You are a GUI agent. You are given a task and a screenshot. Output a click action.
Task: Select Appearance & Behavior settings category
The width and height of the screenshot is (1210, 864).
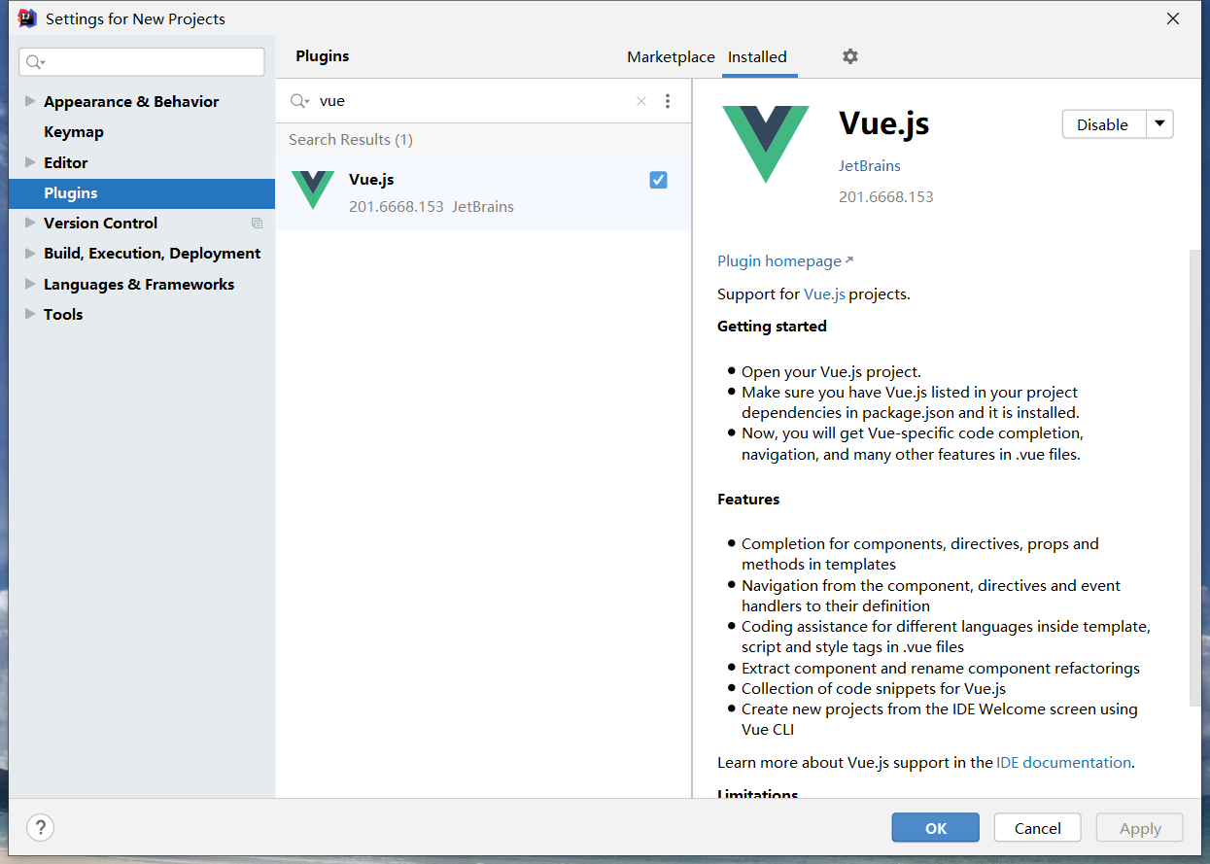tap(131, 101)
